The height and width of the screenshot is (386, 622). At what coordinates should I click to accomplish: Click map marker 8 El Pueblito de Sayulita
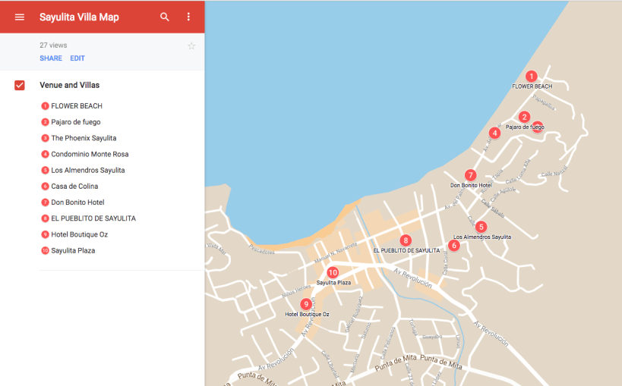[x=406, y=240]
